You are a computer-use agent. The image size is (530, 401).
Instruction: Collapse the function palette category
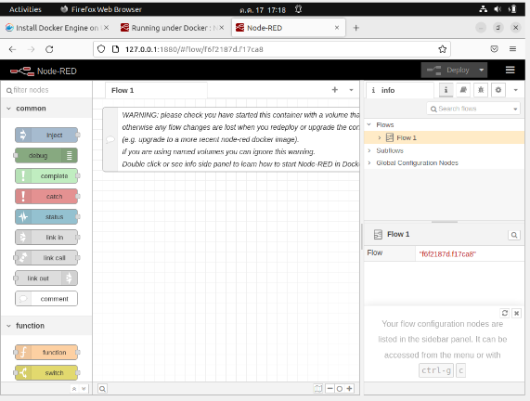coord(8,326)
